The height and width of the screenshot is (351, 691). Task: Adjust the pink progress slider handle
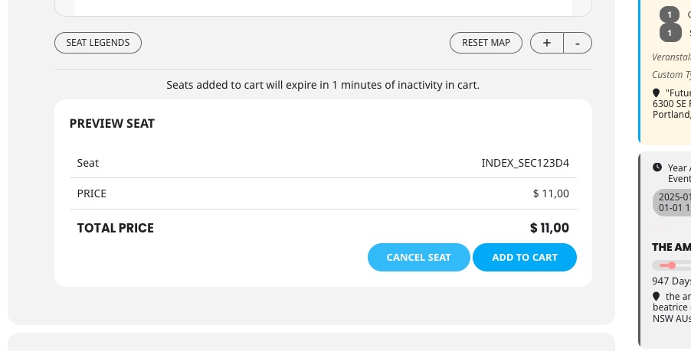tap(671, 265)
